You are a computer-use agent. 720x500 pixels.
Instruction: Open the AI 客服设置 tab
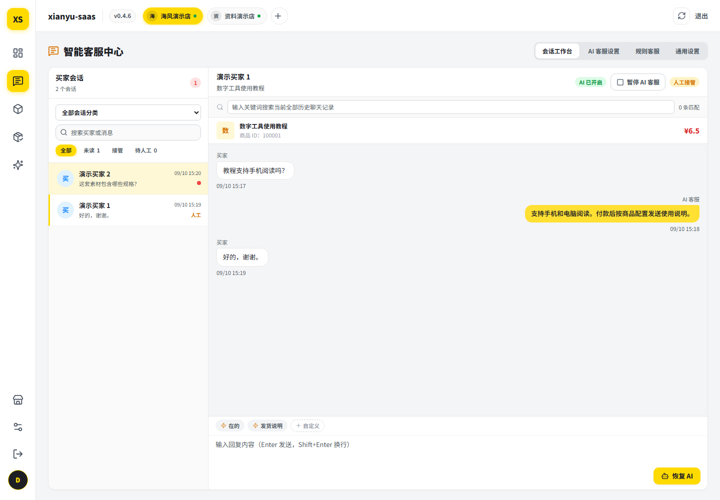click(603, 51)
